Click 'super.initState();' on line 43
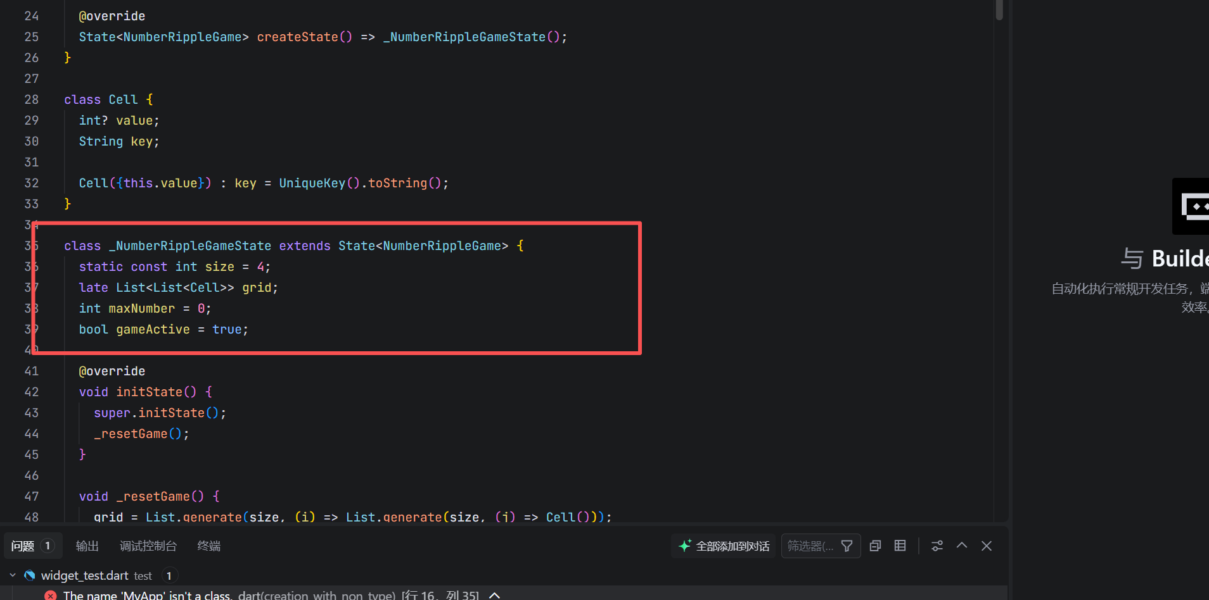Viewport: 1209px width, 600px height. tap(160, 413)
